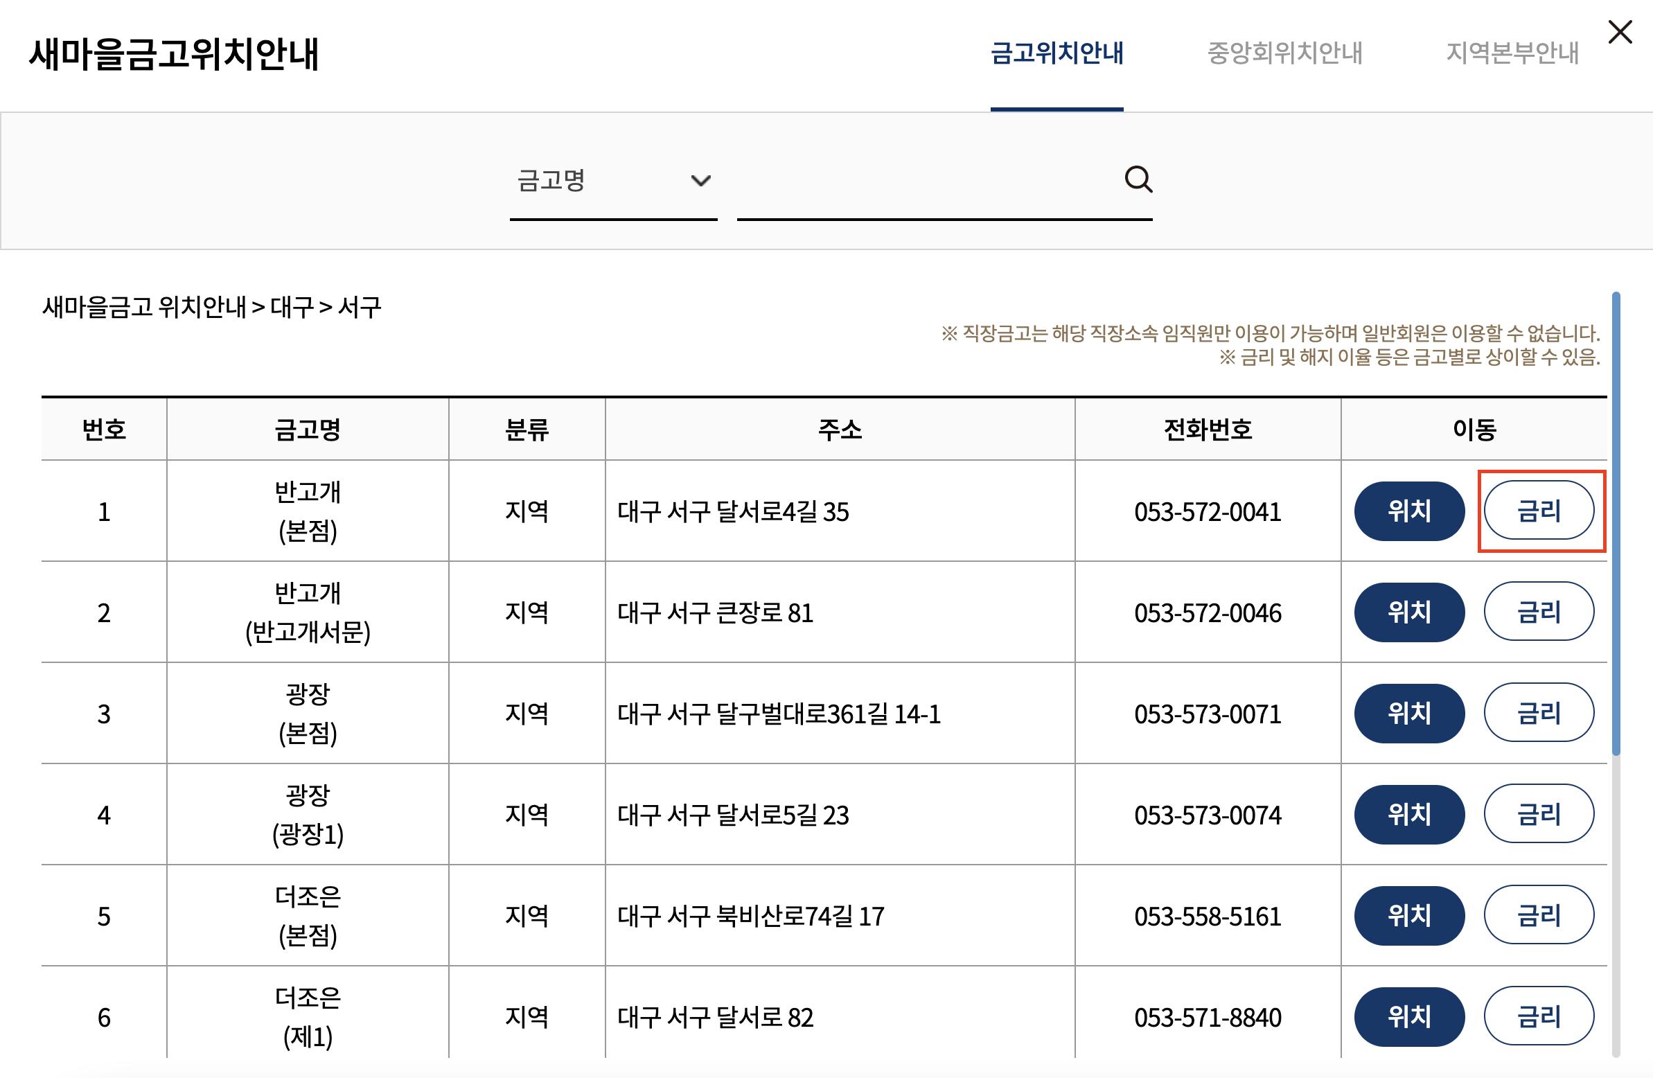Click the breadcrumb 새마을금고 위치안내 > 대구 > 서구
Screen dimensions: 1653x1078
click(212, 306)
